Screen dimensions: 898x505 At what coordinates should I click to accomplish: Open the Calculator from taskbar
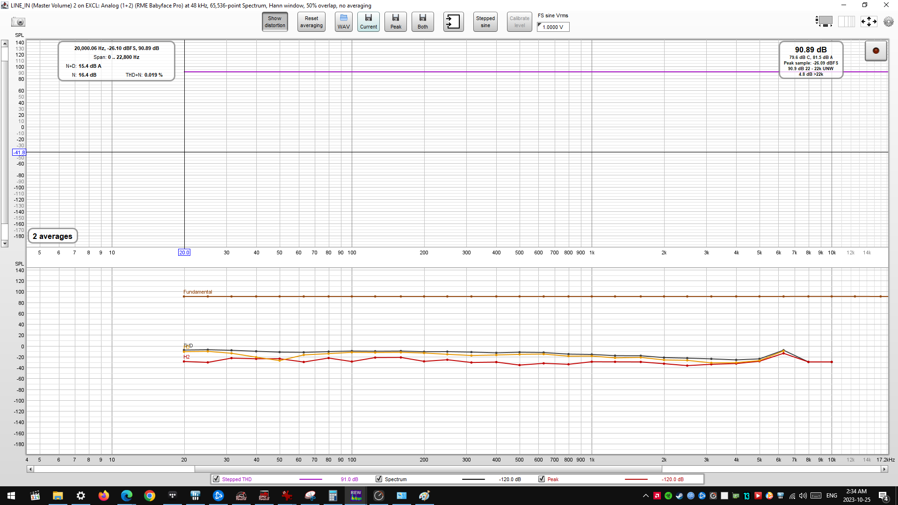coord(333,496)
